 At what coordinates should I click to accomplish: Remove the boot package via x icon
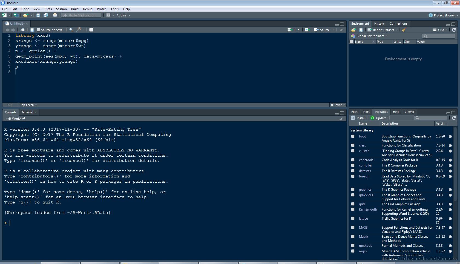click(x=450, y=136)
